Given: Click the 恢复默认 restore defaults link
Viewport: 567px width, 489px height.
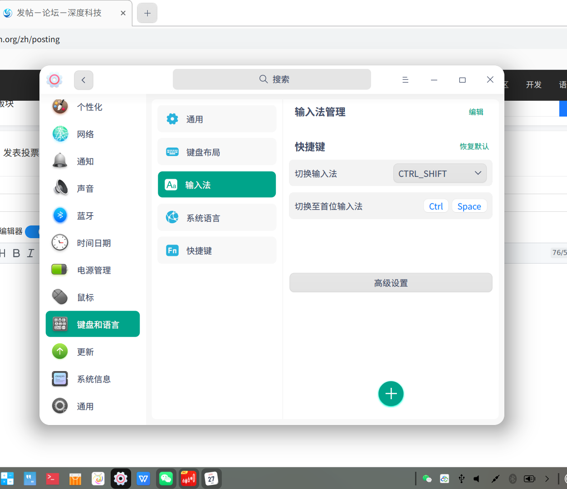Looking at the screenshot, I should point(474,147).
